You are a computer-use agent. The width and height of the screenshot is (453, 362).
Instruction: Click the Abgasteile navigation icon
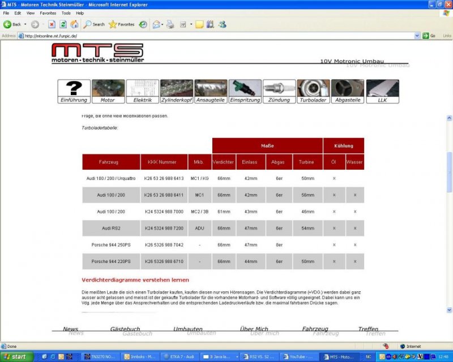point(348,91)
